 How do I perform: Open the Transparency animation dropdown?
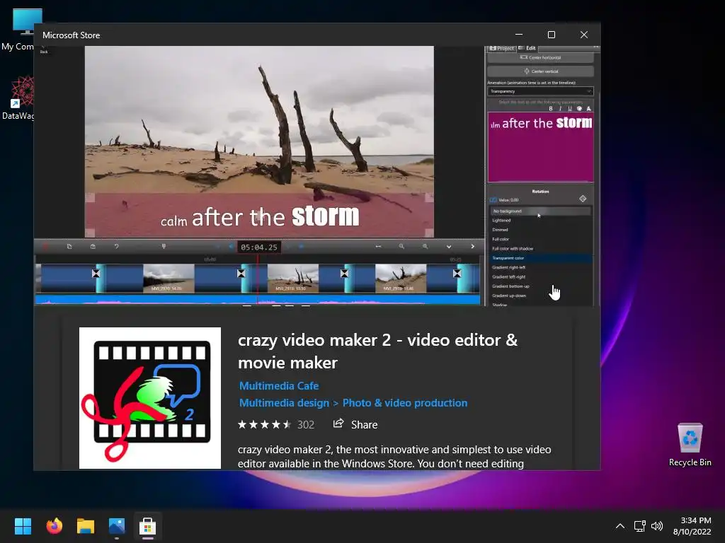click(540, 91)
